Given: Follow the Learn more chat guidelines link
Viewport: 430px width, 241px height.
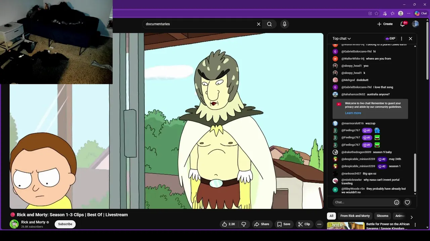Looking at the screenshot, I should pos(353,113).
